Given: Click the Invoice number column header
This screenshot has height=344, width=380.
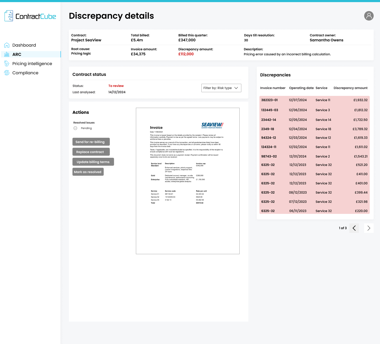Looking at the screenshot, I should pyautogui.click(x=273, y=88).
